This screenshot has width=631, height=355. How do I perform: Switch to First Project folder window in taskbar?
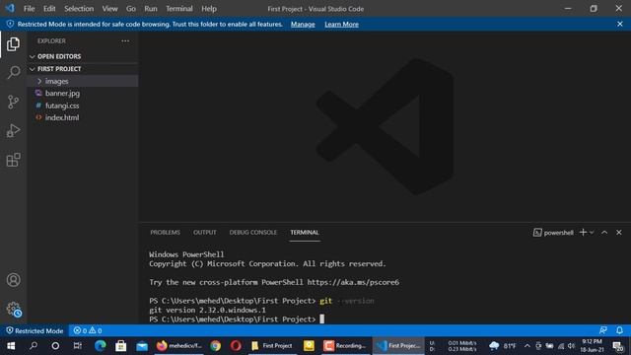click(272, 346)
